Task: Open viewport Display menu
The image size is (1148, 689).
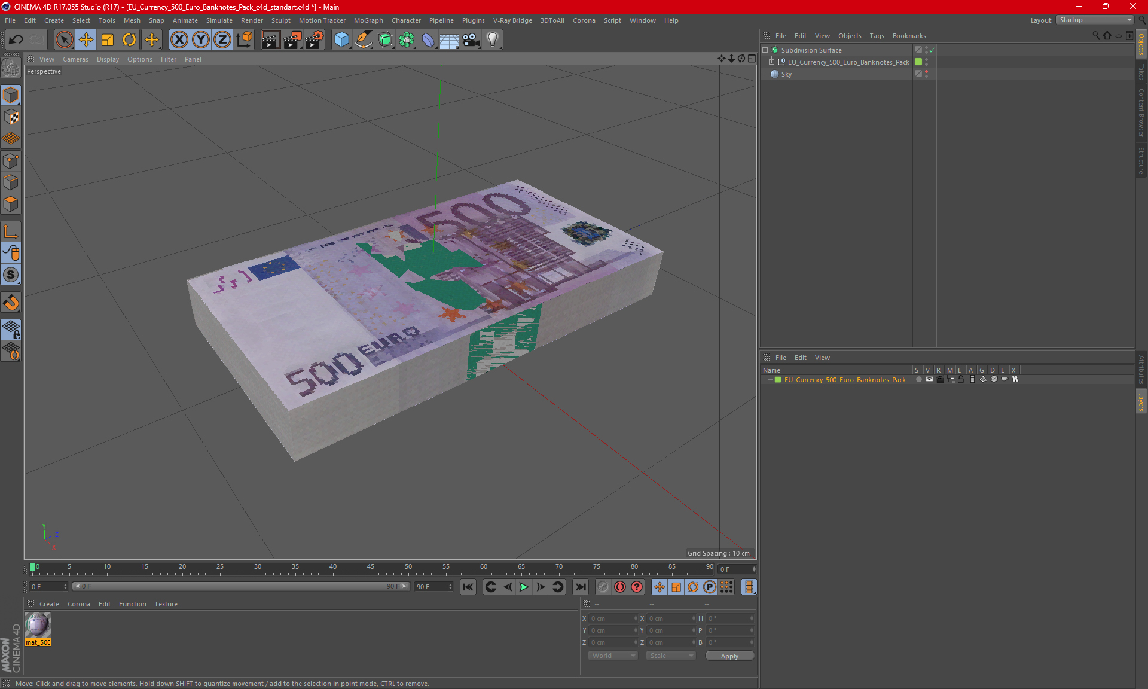Action: click(108, 59)
